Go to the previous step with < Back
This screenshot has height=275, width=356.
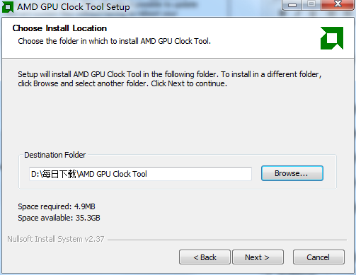tap(205, 257)
